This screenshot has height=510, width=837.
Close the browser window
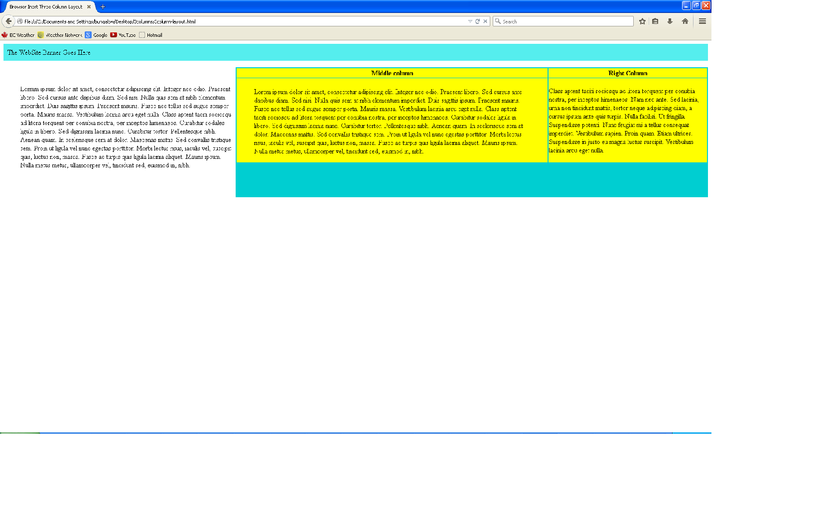click(x=706, y=5)
